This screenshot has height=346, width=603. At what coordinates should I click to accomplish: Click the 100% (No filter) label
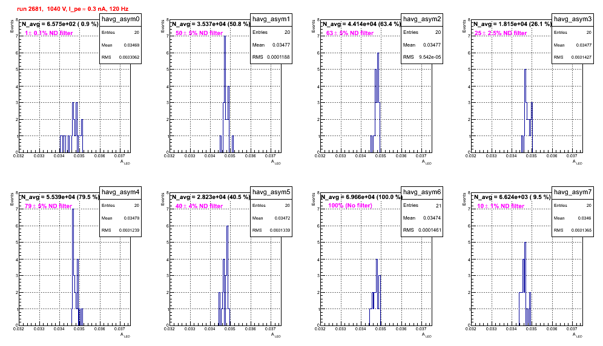[x=351, y=206]
